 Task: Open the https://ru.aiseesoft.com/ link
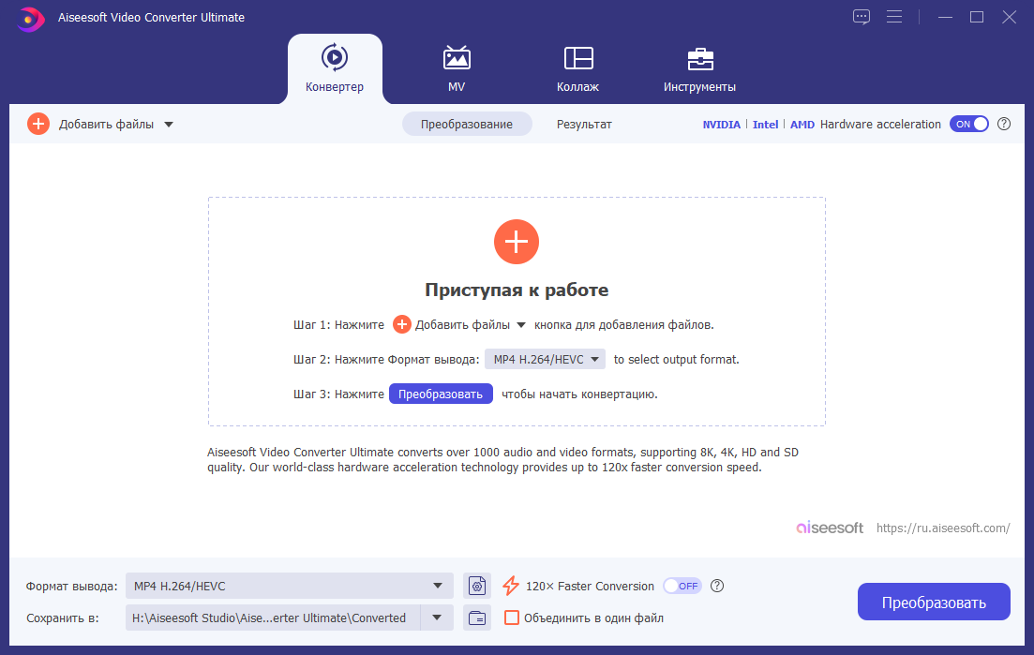pyautogui.click(x=943, y=528)
